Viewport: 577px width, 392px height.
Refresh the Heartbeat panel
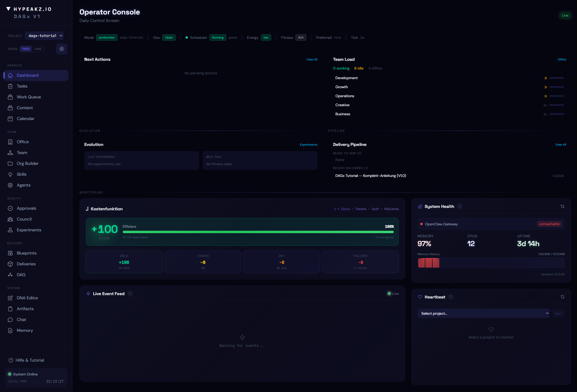563,297
